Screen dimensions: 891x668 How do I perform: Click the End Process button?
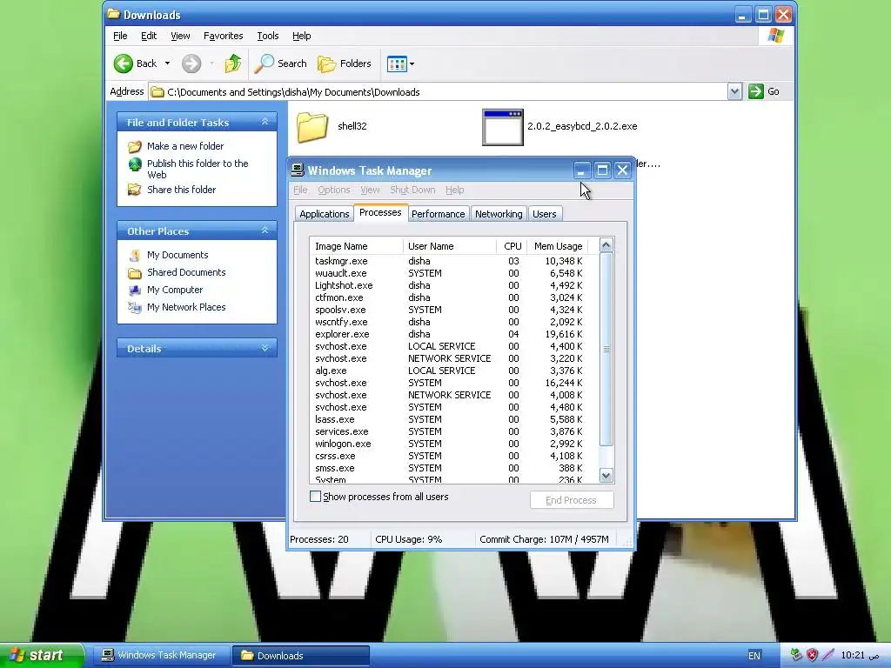(x=571, y=500)
